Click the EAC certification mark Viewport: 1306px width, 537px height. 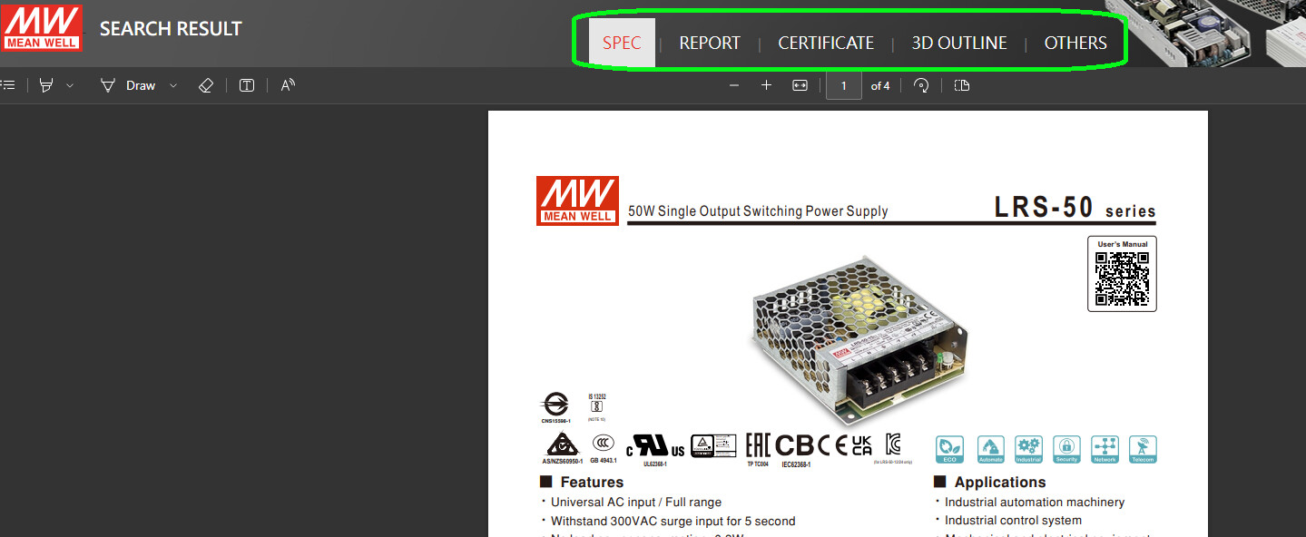point(757,445)
